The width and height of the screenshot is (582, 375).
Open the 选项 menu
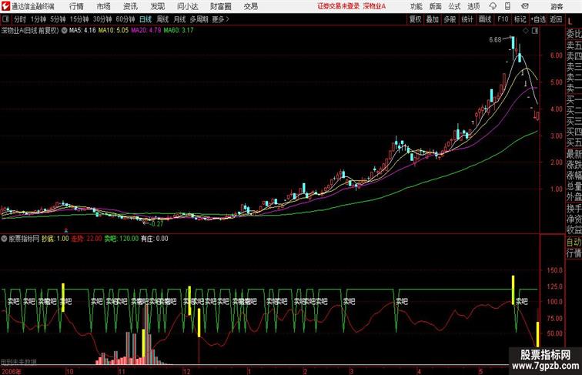click(x=473, y=6)
